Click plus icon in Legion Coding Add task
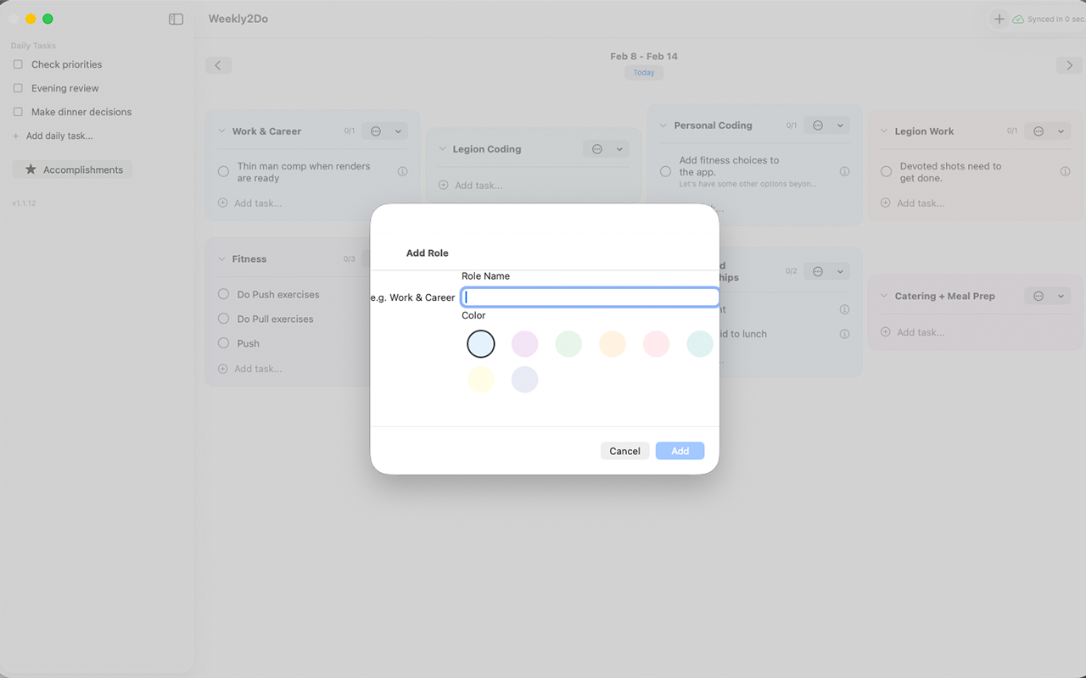This screenshot has height=678, width=1086. [443, 185]
